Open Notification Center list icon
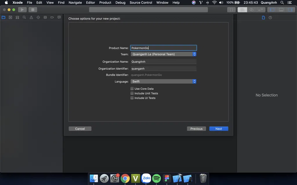The height and width of the screenshot is (185, 297). (290, 3)
